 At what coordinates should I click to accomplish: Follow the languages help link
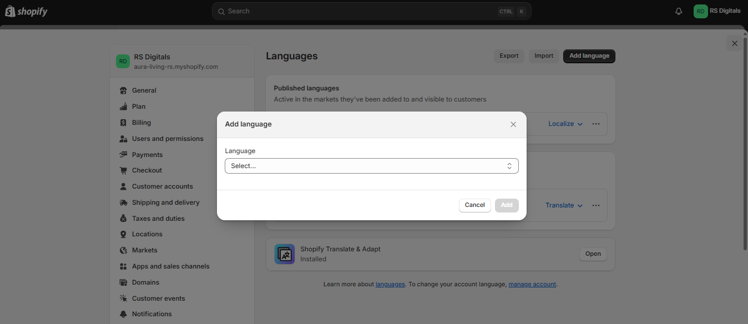[390, 284]
